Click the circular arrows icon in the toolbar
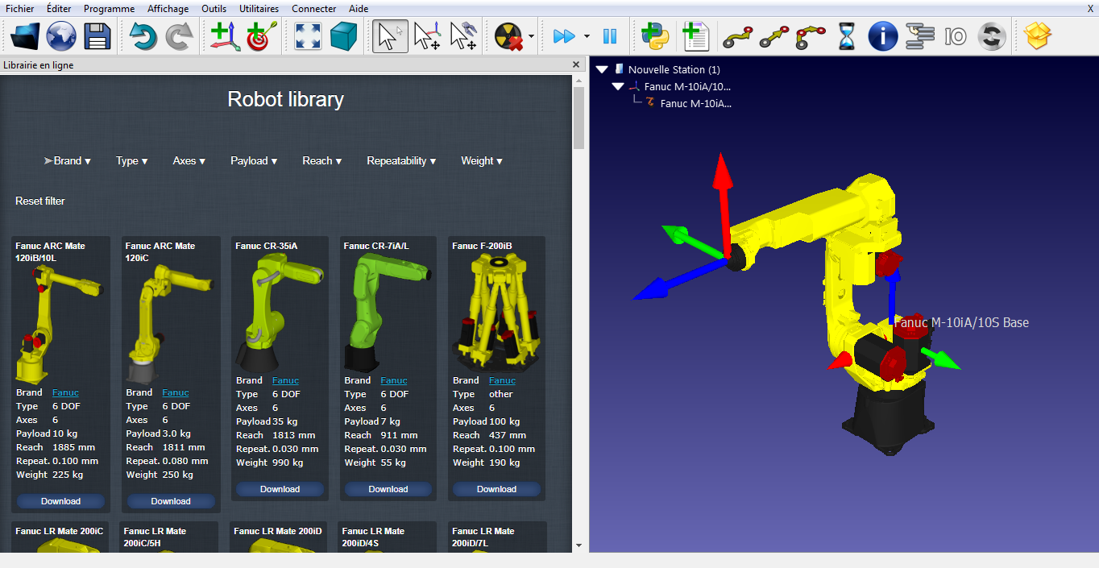 [992, 36]
